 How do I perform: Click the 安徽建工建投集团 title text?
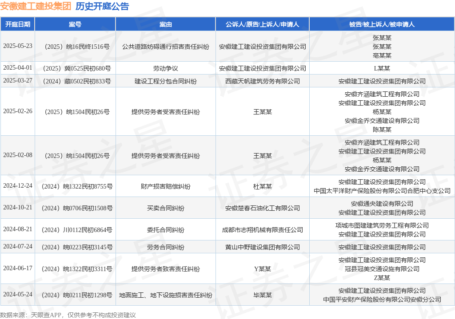(36, 6)
